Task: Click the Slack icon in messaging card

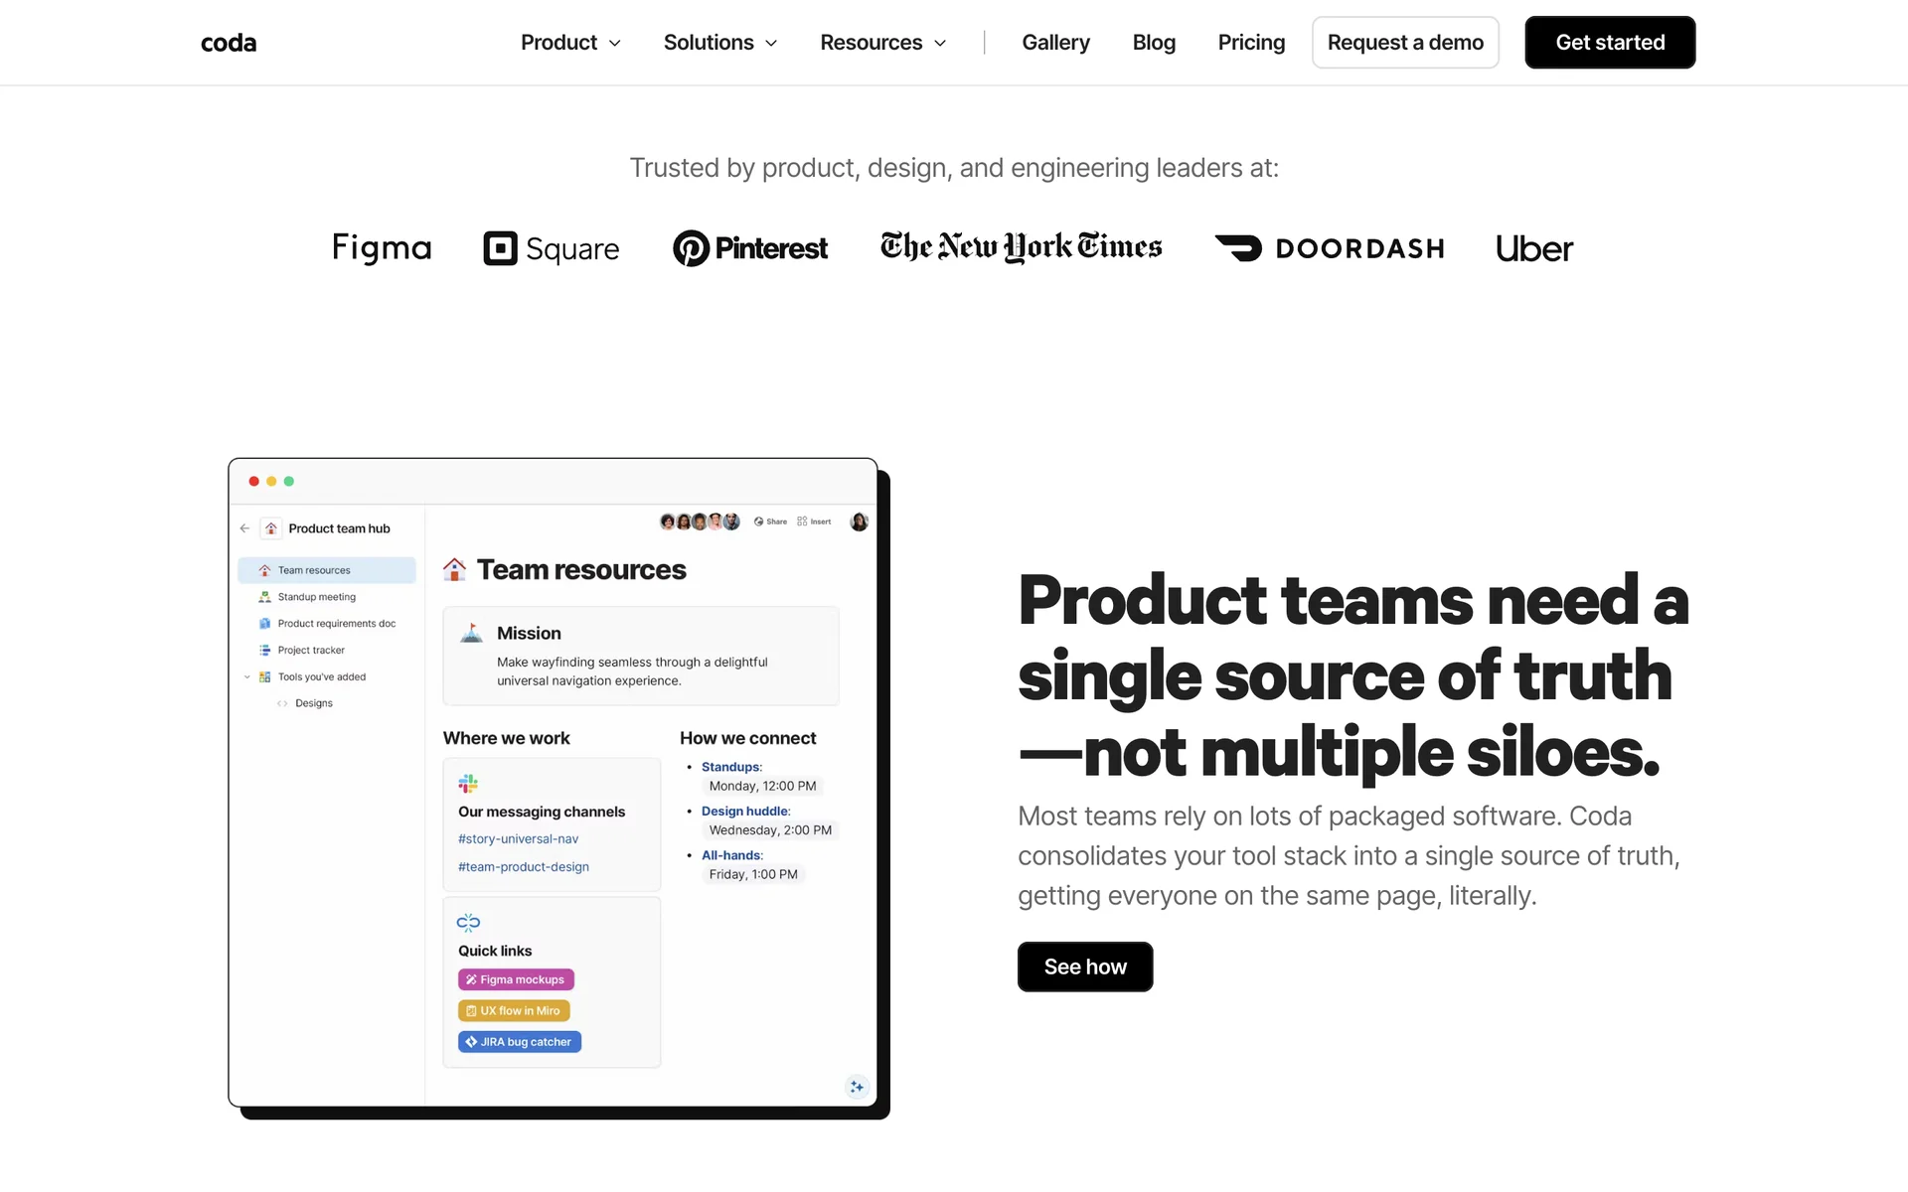Action: 468,784
